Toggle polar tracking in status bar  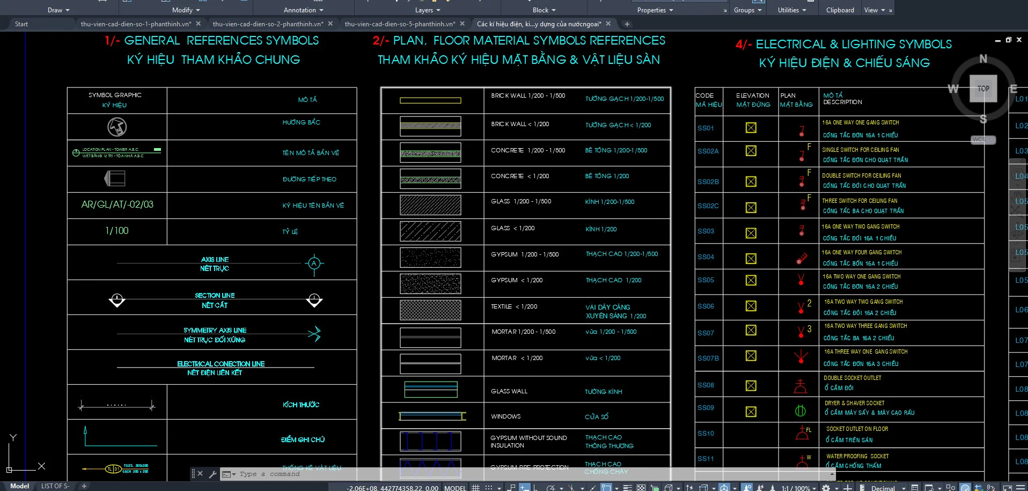(x=550, y=487)
